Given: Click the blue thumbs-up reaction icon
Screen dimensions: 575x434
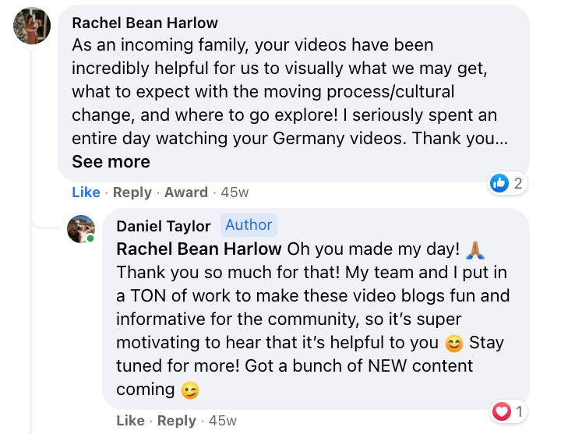Looking at the screenshot, I should pyautogui.click(x=499, y=183).
